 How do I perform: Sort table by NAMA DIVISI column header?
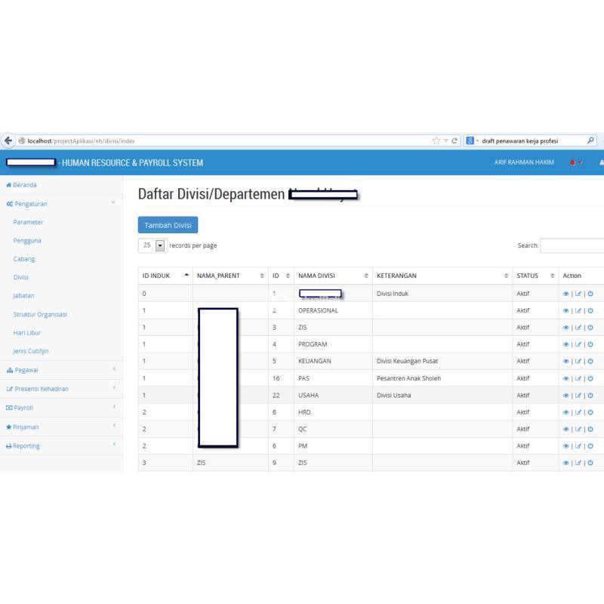click(332, 276)
